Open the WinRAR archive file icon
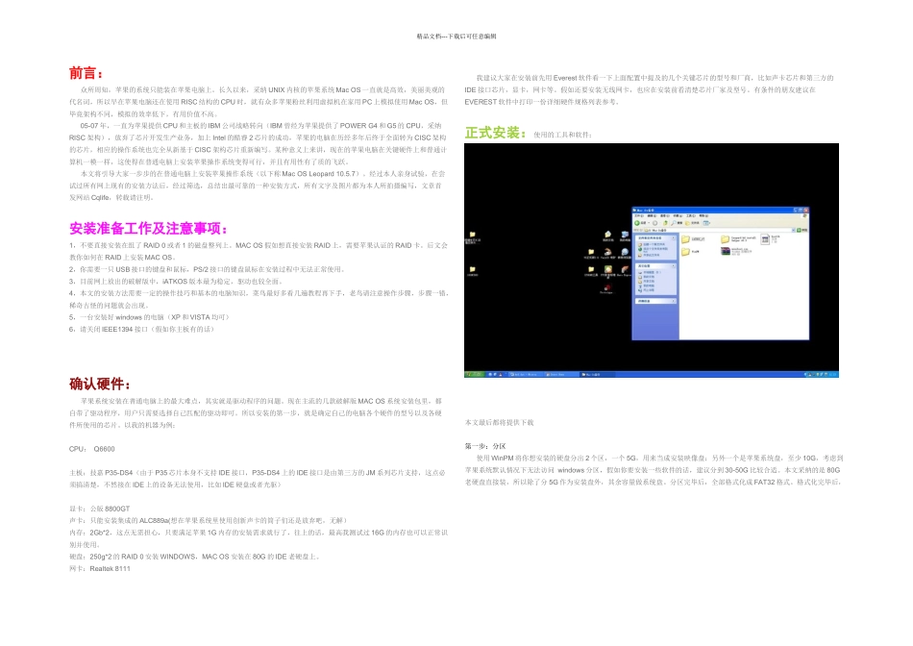 click(x=726, y=251)
